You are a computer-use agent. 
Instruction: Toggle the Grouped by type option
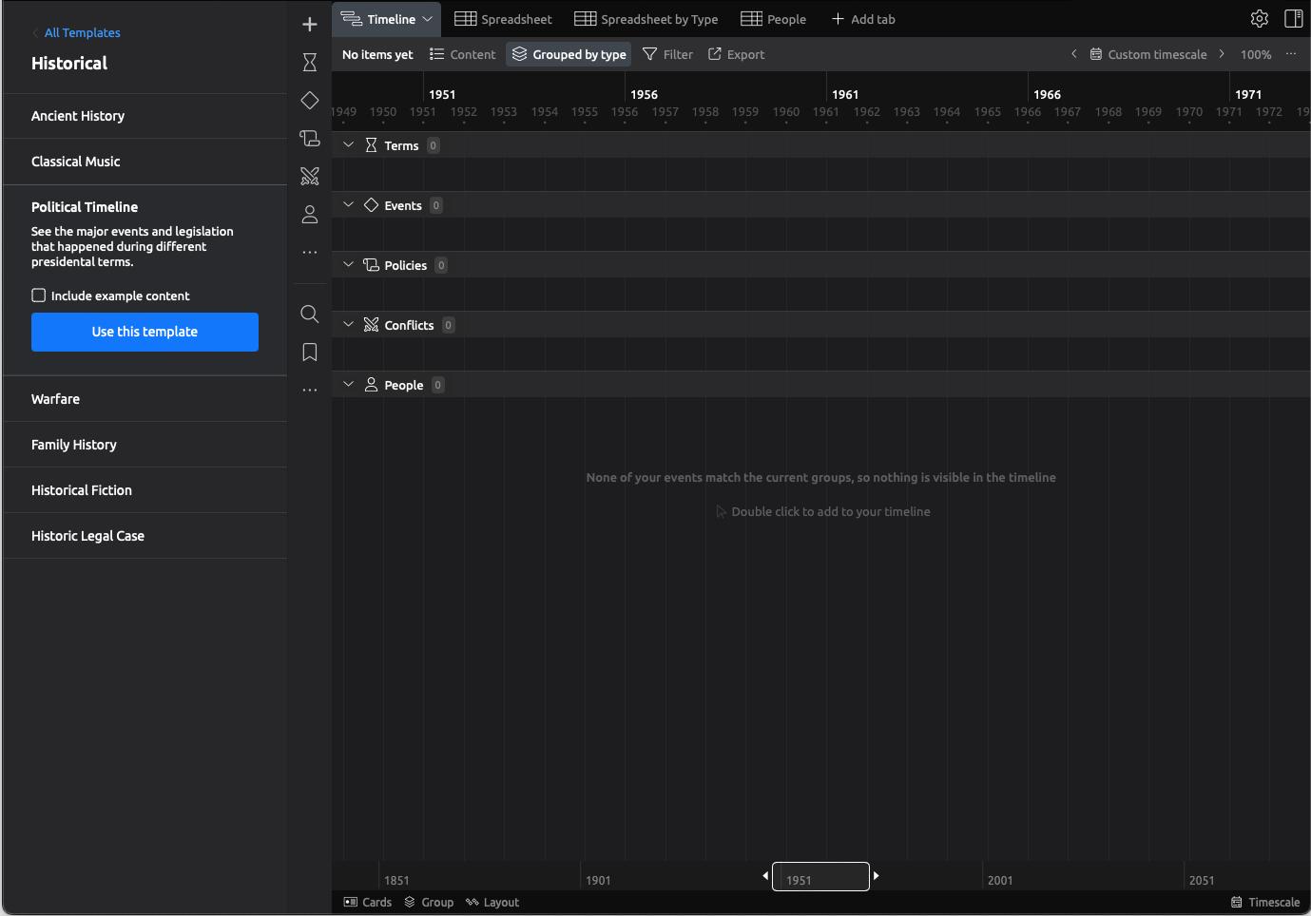click(569, 55)
